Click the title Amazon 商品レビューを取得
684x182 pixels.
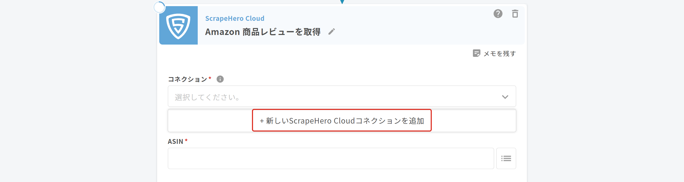pyautogui.click(x=263, y=32)
